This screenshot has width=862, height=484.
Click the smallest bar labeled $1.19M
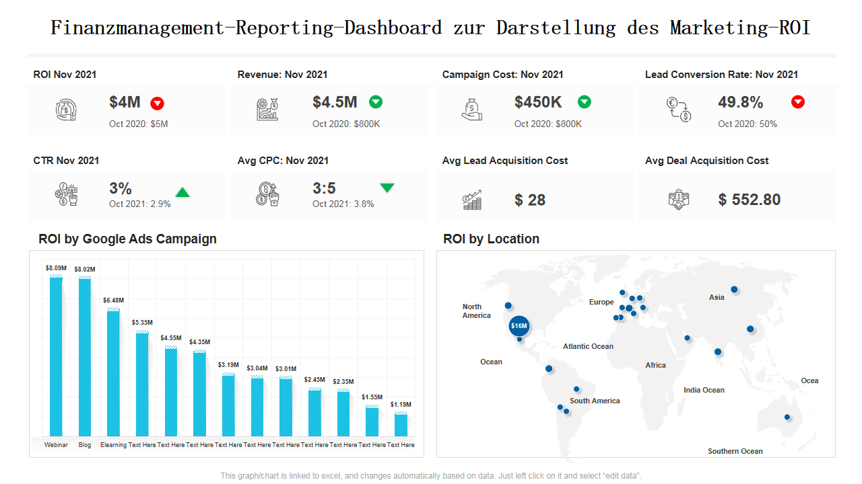pos(401,425)
